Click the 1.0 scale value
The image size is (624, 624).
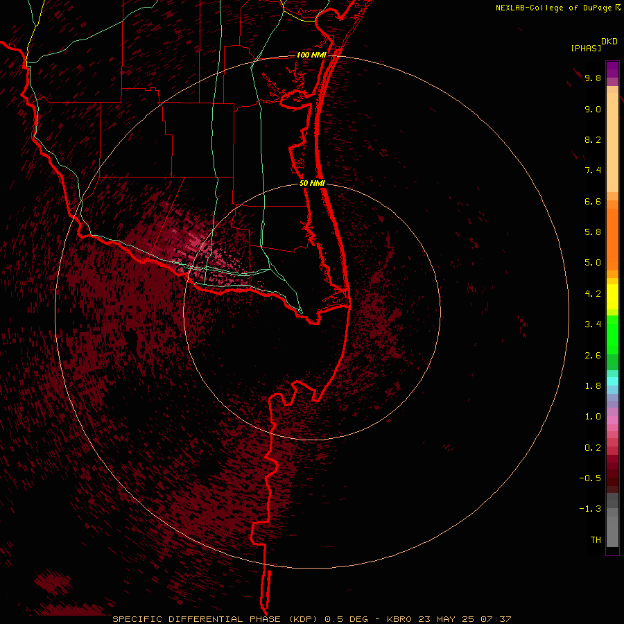click(x=593, y=417)
